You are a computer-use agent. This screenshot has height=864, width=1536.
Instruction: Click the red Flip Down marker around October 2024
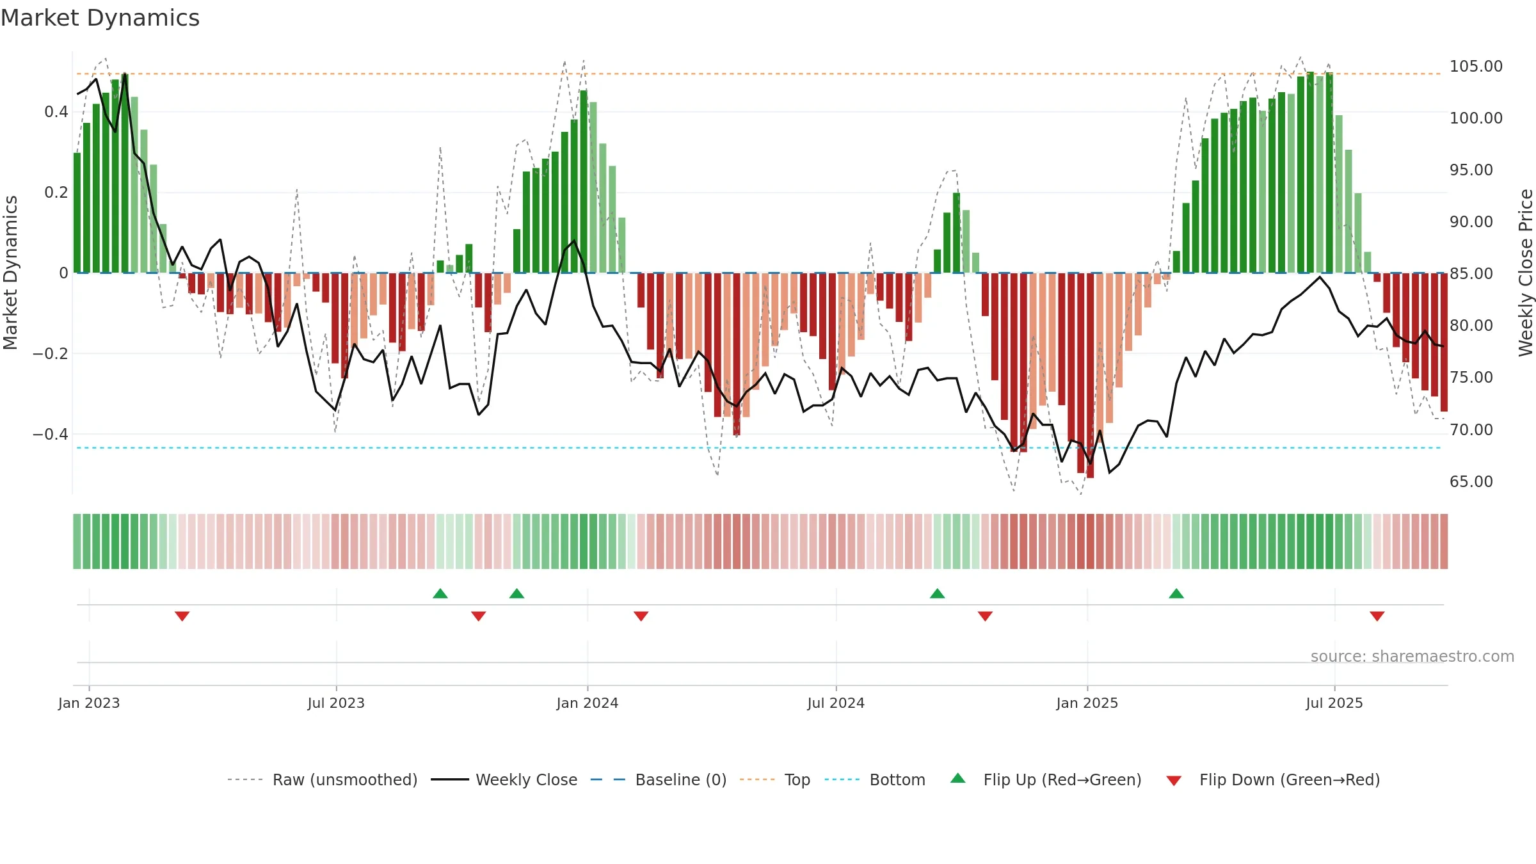click(x=986, y=616)
